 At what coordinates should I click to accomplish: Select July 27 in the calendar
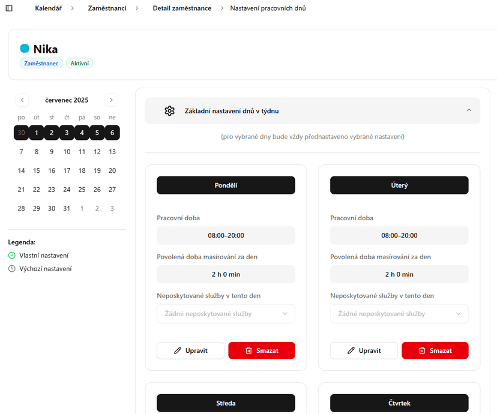click(112, 190)
